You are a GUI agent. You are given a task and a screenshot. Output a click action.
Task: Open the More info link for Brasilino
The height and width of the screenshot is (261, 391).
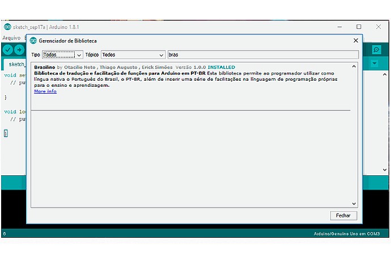(x=45, y=91)
